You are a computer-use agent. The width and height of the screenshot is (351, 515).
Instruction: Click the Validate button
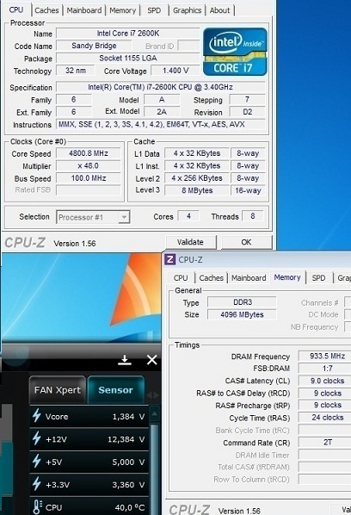(191, 242)
